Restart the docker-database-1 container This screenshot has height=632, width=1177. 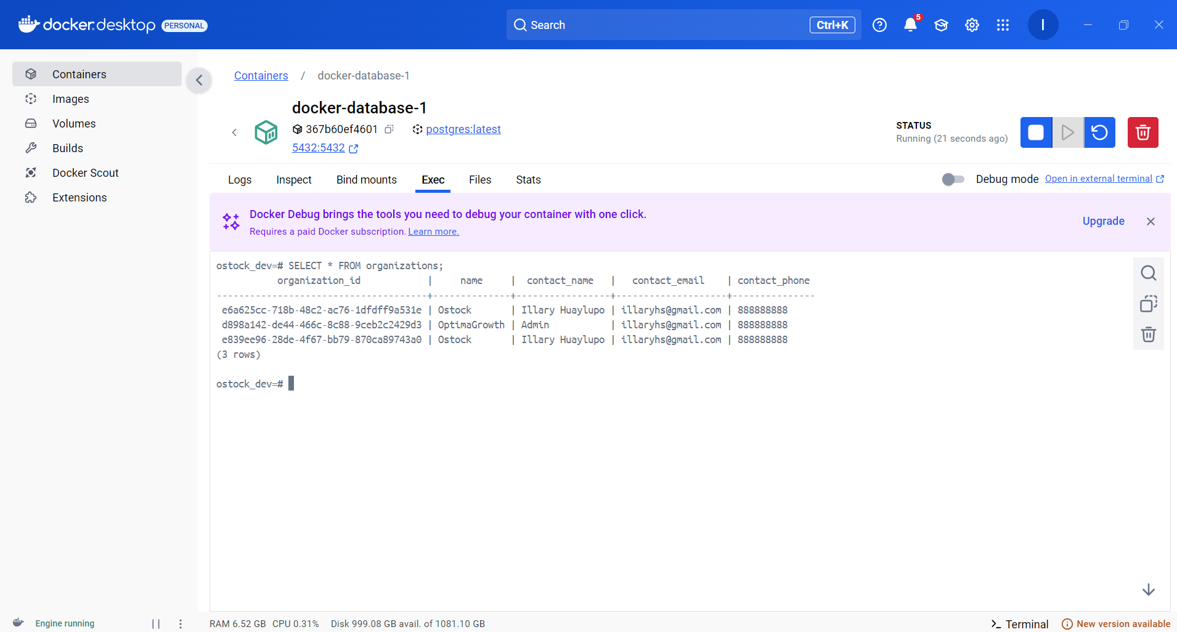pos(1100,132)
